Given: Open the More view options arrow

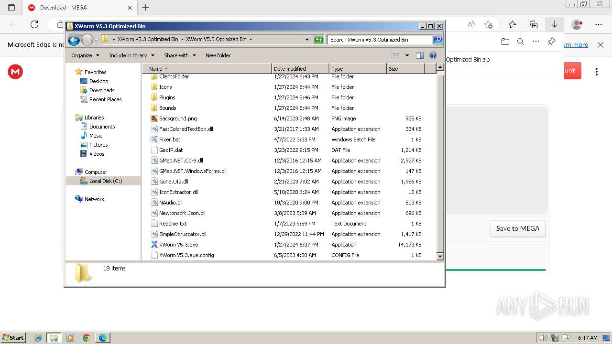Looking at the screenshot, I should (x=407, y=55).
